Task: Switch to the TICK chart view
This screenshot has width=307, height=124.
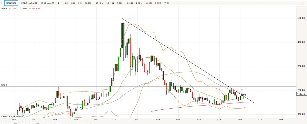Action: pyautogui.click(x=167, y=3)
